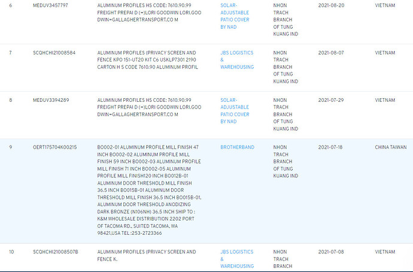Click row 8 aluminum profiles HS code description
Screen dimensions: 413x272
tap(149, 107)
